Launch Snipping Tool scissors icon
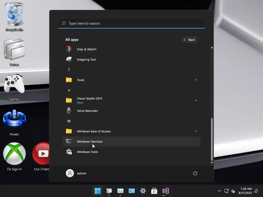Screen dimensions: 263x197 (69, 59)
